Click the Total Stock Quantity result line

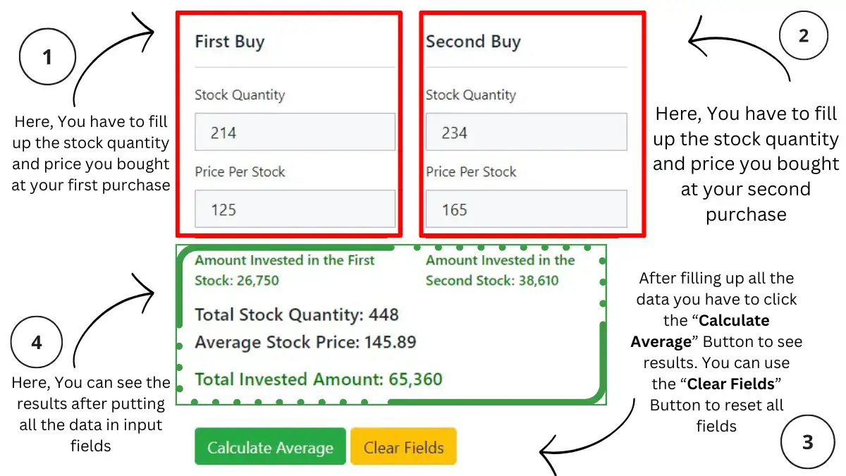click(x=297, y=315)
